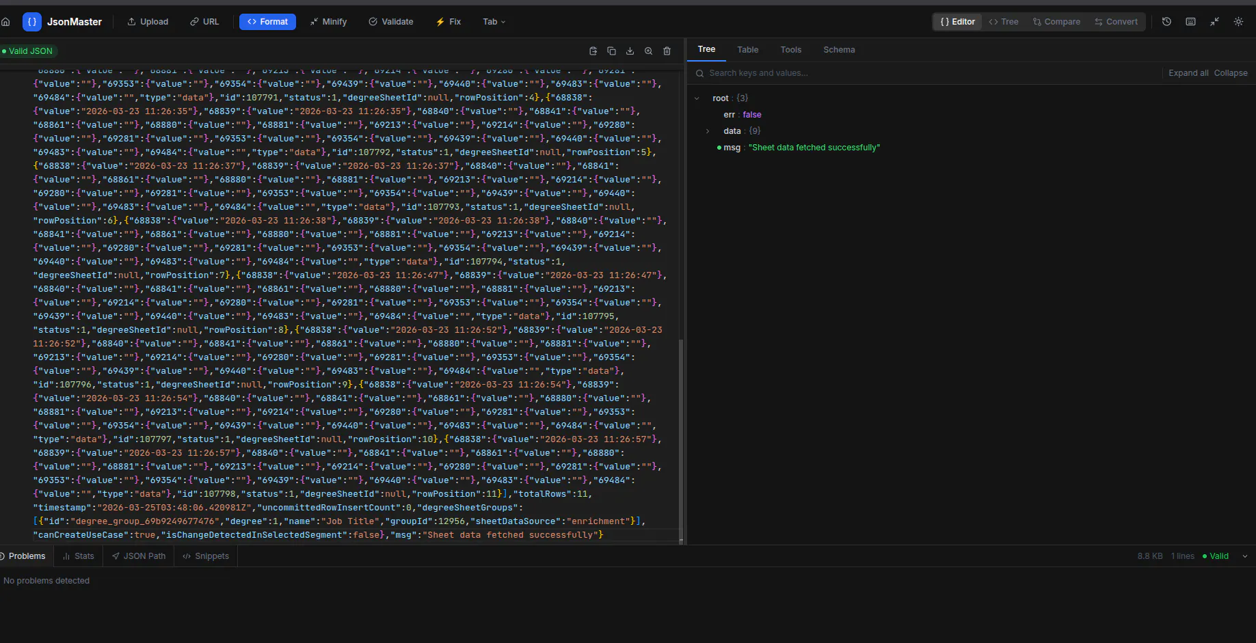The image size is (1256, 643).
Task: Click the Valid indicator in status bar
Action: click(x=1216, y=556)
